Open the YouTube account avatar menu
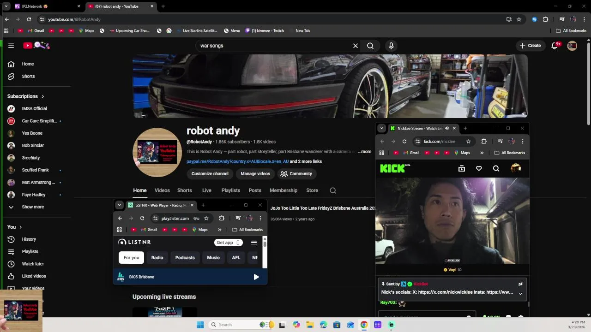 click(x=572, y=46)
